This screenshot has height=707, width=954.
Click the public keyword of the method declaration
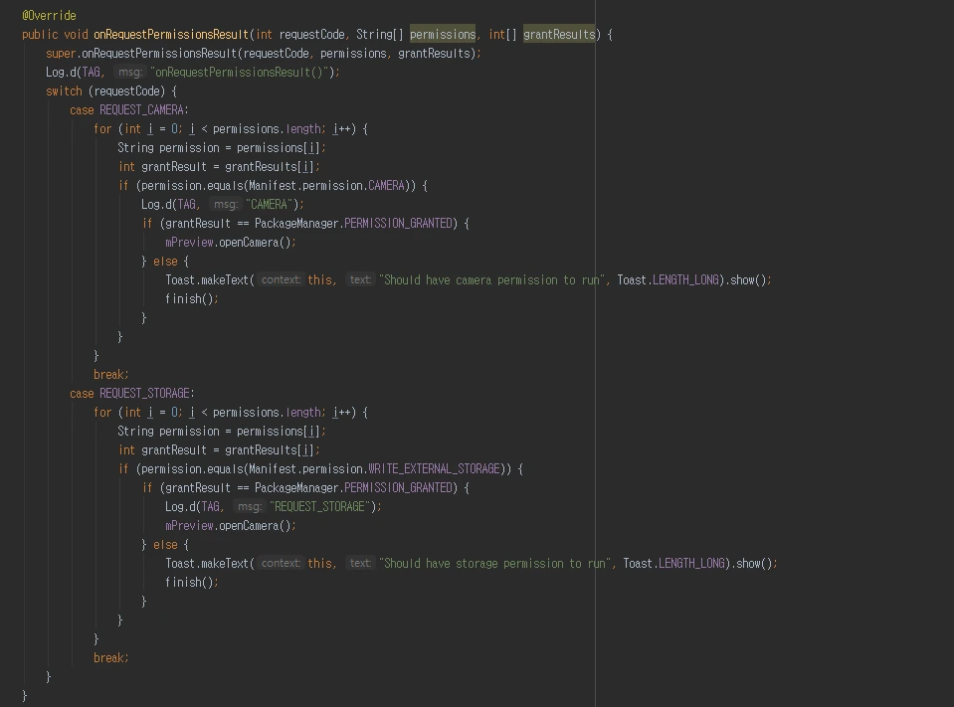coord(40,34)
